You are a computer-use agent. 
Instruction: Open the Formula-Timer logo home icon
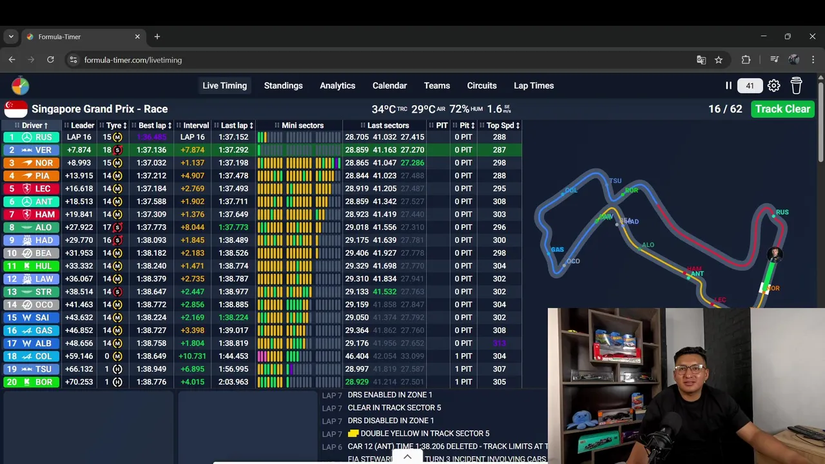[x=20, y=86]
